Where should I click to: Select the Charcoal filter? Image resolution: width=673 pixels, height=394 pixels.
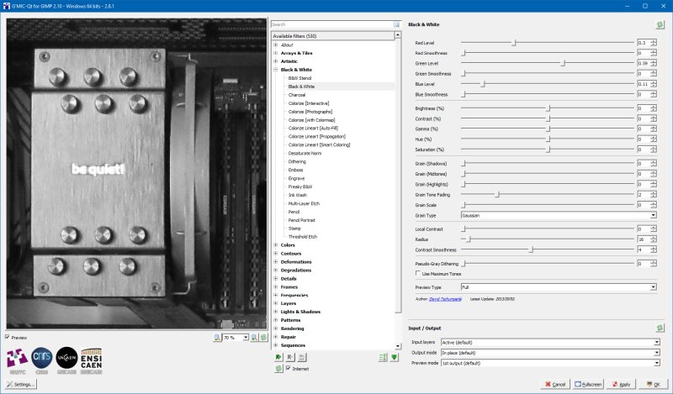coord(297,95)
